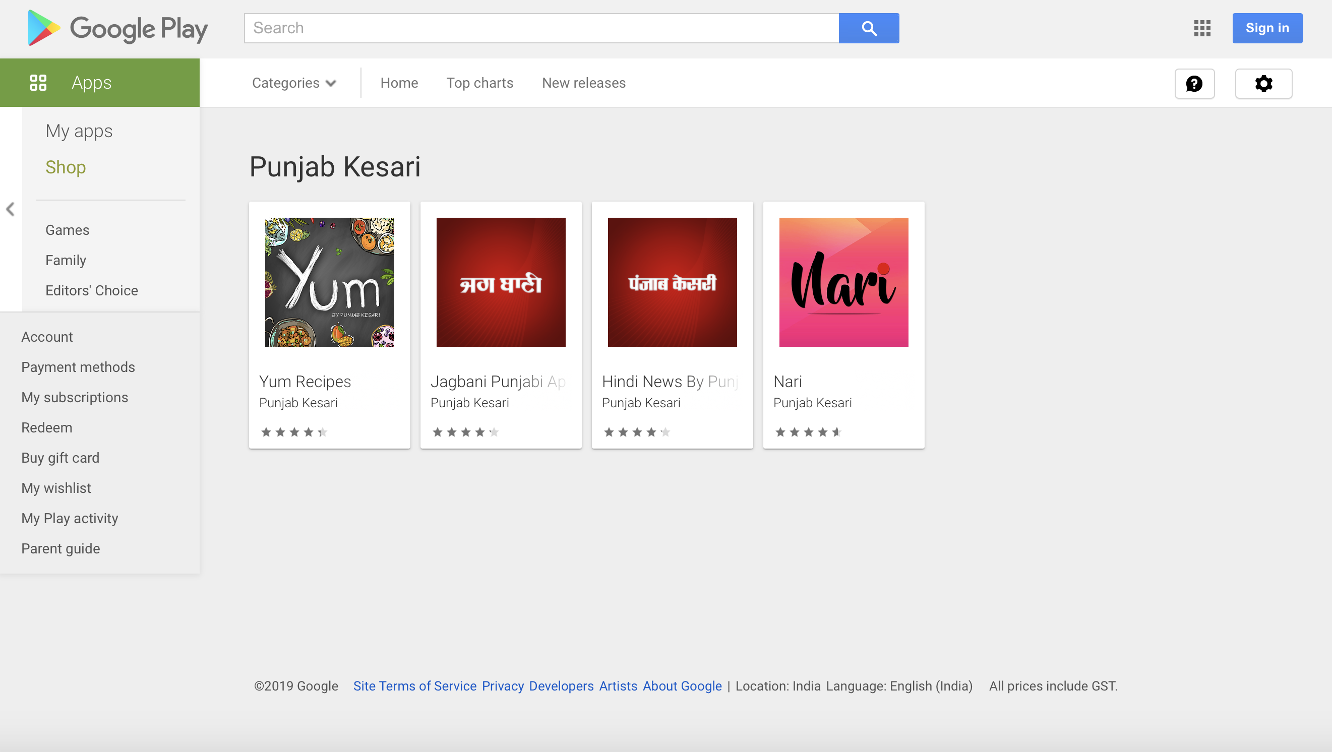Viewport: 1332px width, 752px height.
Task: Expand the Categories dropdown
Action: click(294, 83)
